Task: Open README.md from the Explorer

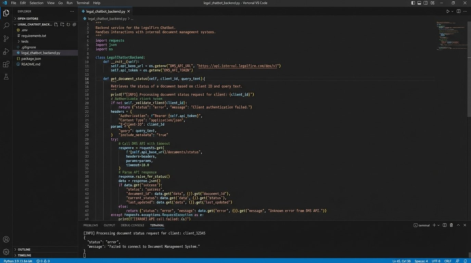Action: tap(30, 64)
